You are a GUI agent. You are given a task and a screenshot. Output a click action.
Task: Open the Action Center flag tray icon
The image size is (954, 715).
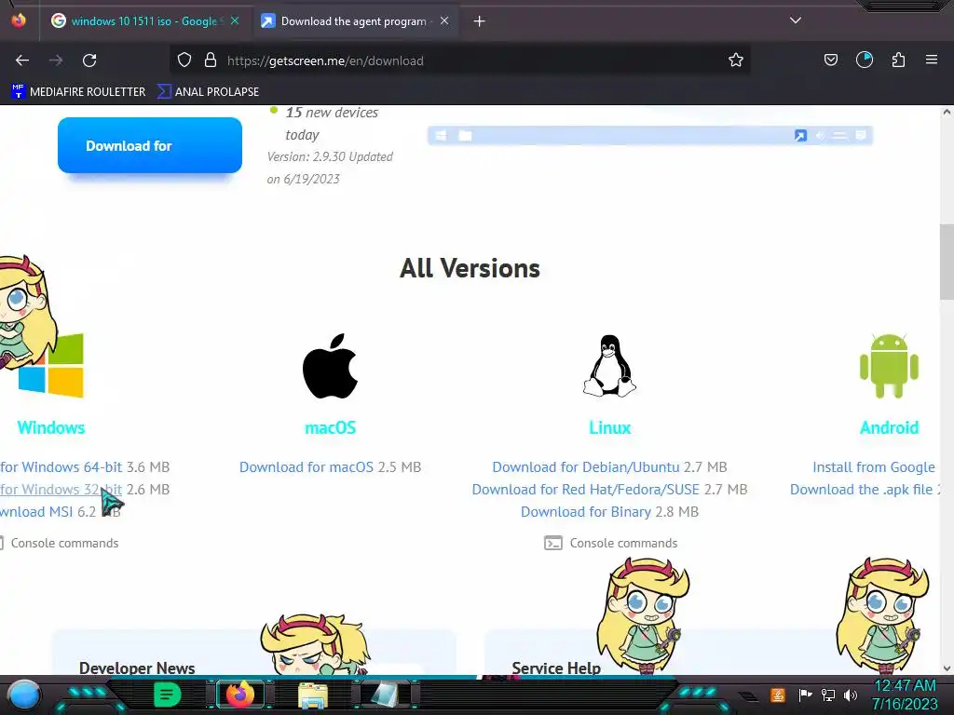click(x=805, y=695)
